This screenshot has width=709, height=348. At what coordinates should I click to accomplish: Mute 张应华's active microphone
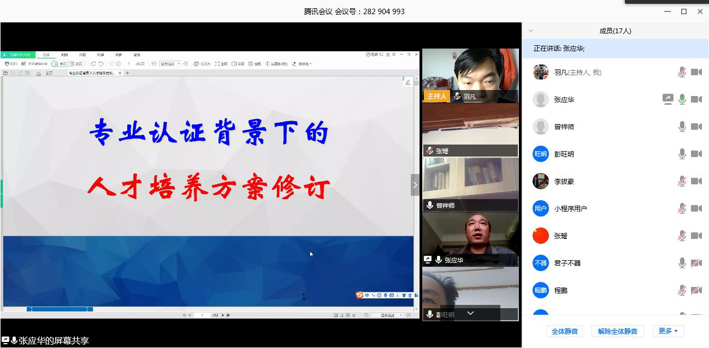pyautogui.click(x=682, y=99)
